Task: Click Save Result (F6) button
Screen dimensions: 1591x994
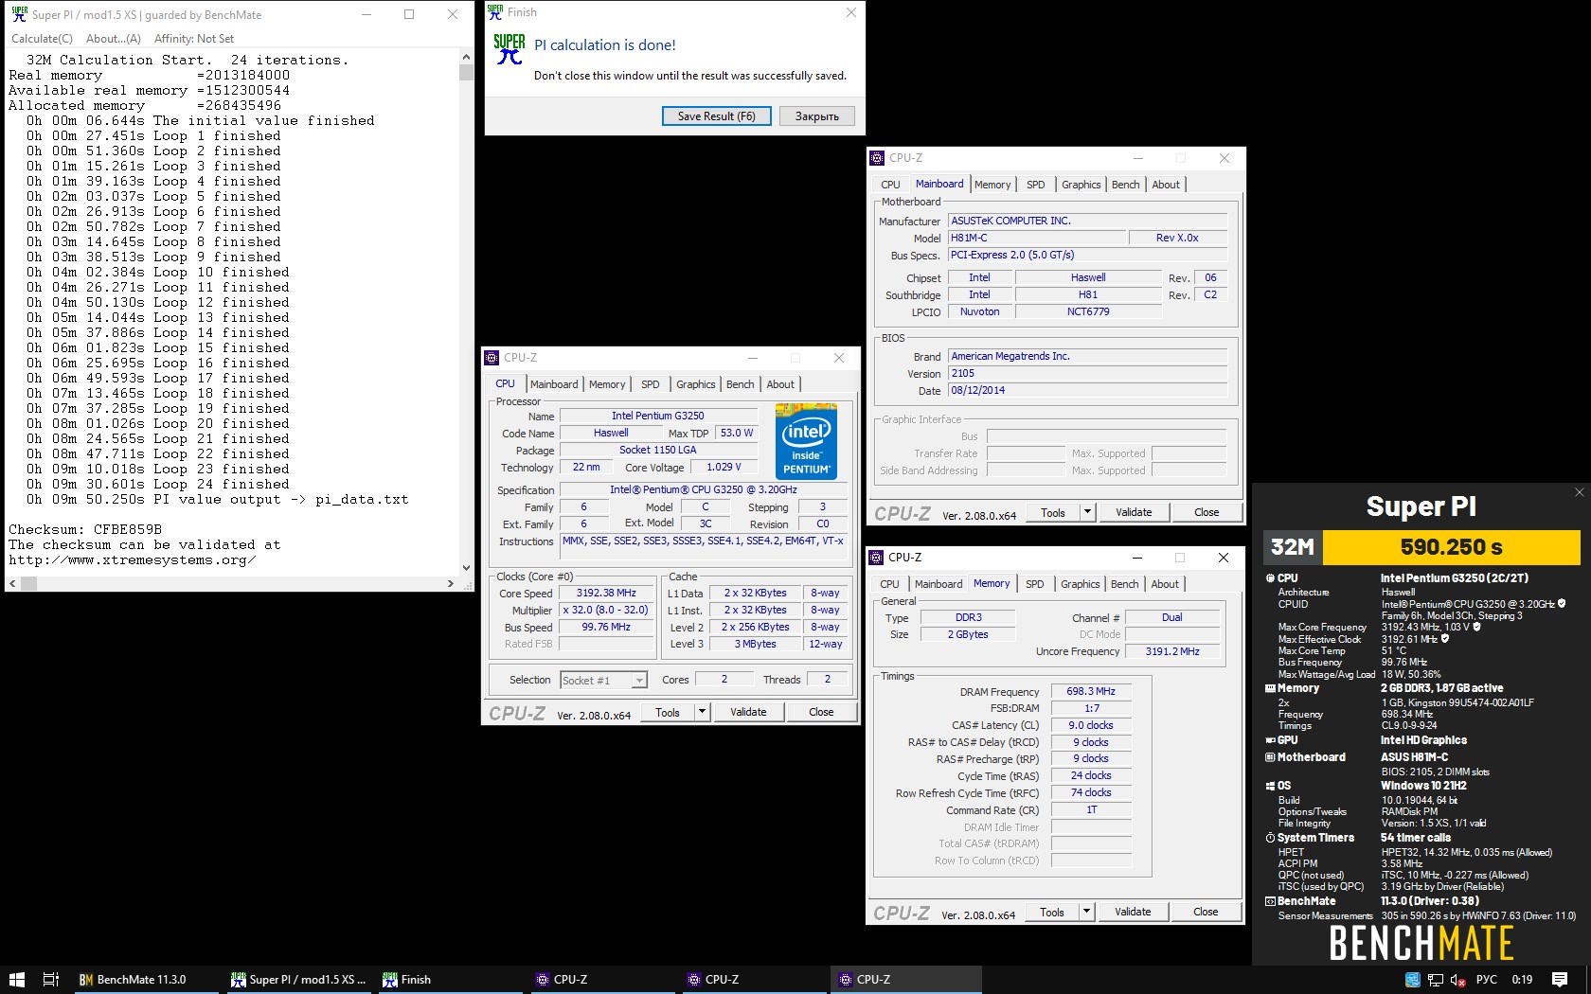Action: [716, 116]
